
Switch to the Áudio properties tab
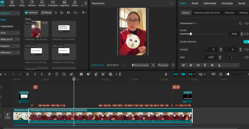[195, 3]
